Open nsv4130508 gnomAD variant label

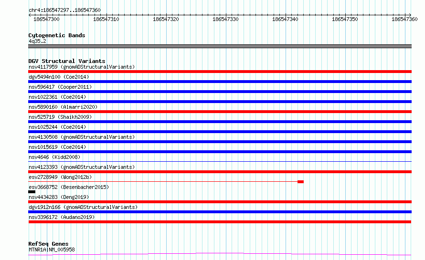[82, 137]
